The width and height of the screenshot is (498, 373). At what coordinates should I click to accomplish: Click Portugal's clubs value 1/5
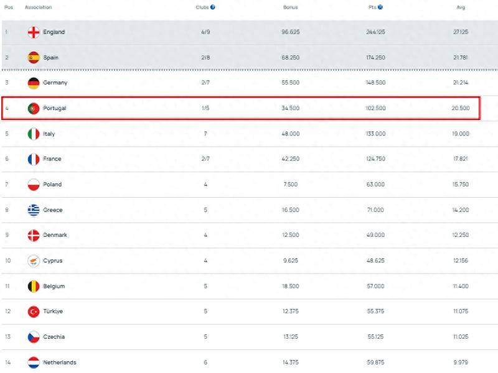(x=205, y=108)
